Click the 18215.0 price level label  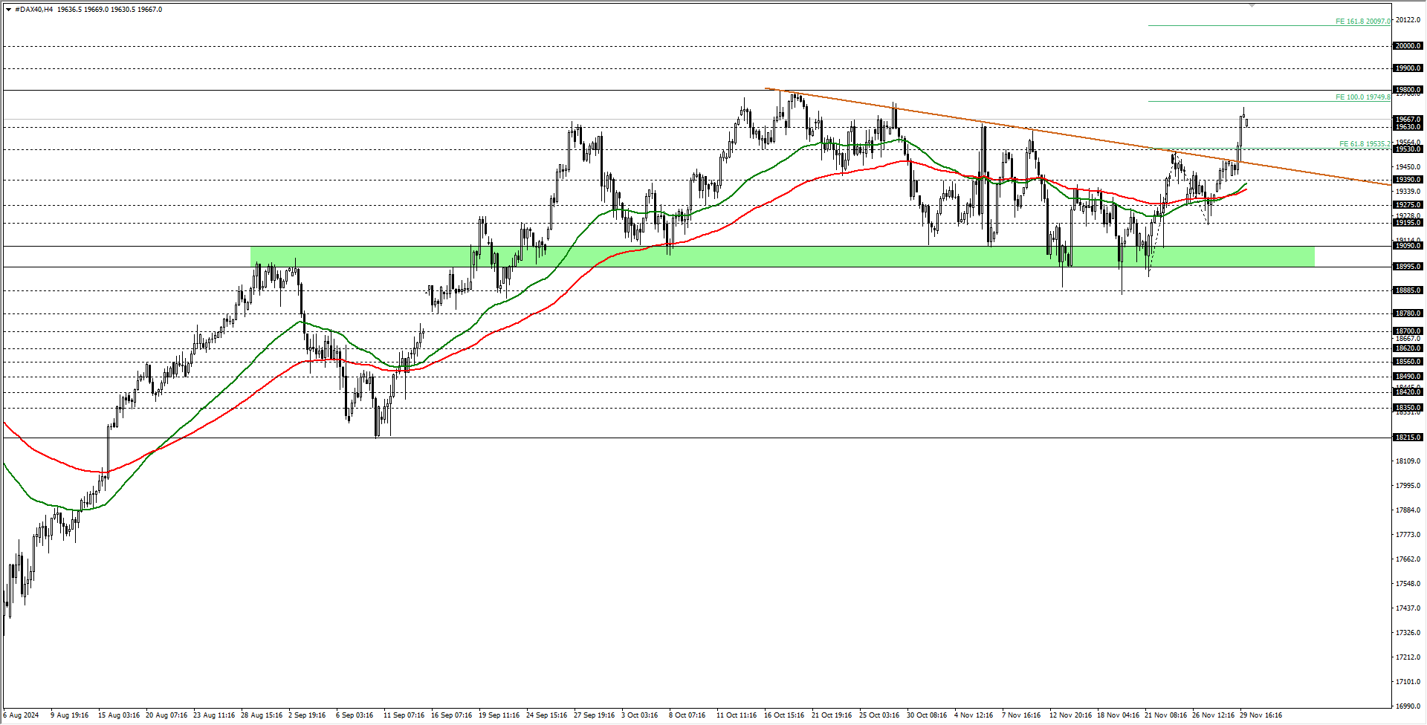1408,438
